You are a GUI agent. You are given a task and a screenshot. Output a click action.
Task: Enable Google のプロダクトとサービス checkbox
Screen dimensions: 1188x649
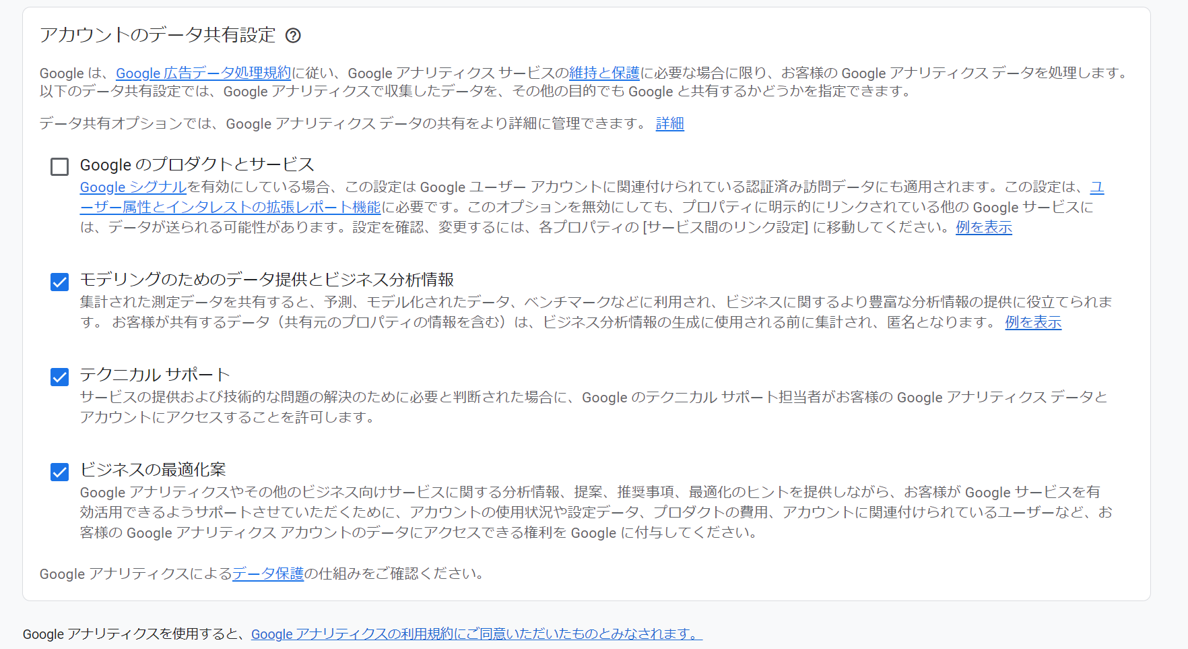tap(60, 166)
